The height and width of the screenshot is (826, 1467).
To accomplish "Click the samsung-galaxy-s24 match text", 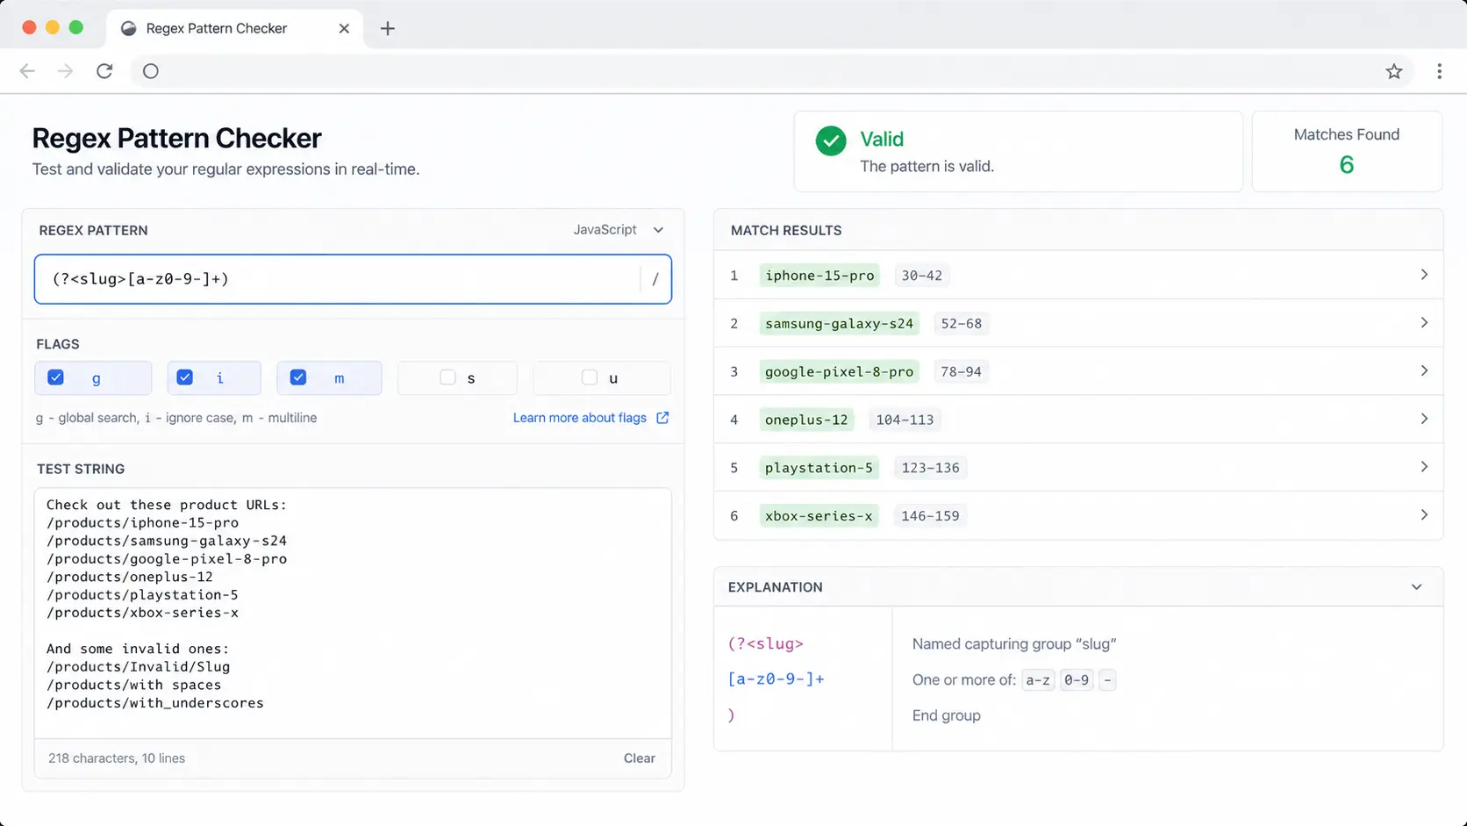I will [839, 324].
